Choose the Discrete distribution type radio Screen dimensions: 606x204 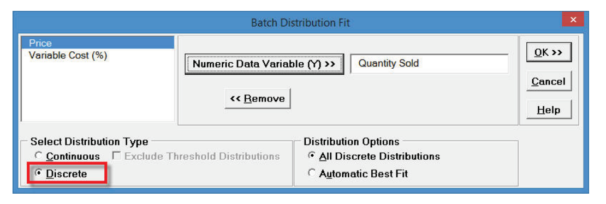click(x=38, y=174)
